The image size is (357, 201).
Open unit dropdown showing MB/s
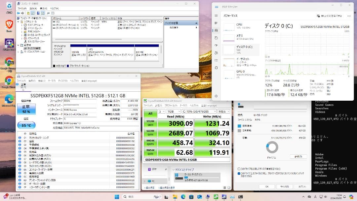tap(224, 111)
